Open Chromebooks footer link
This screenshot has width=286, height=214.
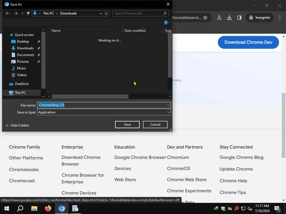pos(24,170)
